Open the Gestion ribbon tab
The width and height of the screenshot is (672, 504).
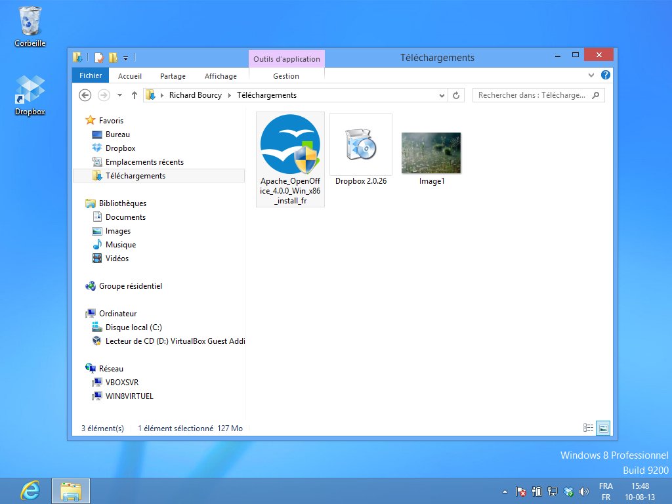[x=286, y=76]
